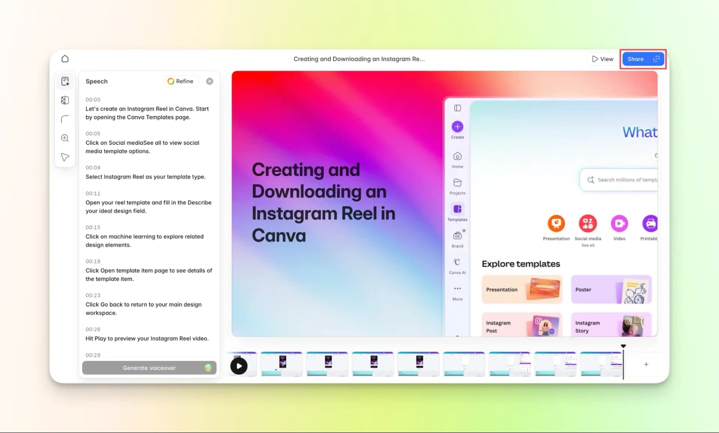Play the video from timeline play button

click(239, 366)
